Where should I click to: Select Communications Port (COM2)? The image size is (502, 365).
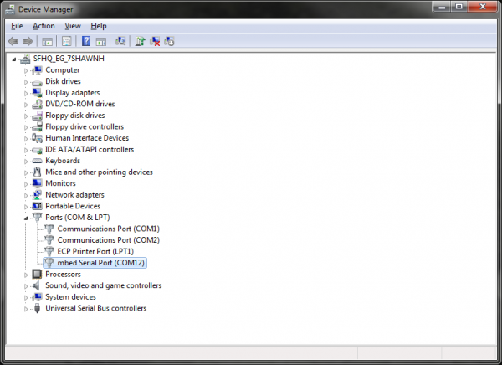pyautogui.click(x=108, y=240)
